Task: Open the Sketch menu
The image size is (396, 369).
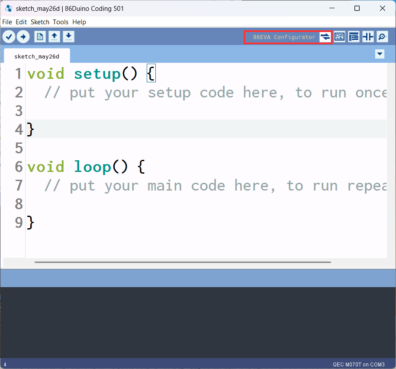Action: 40,22
